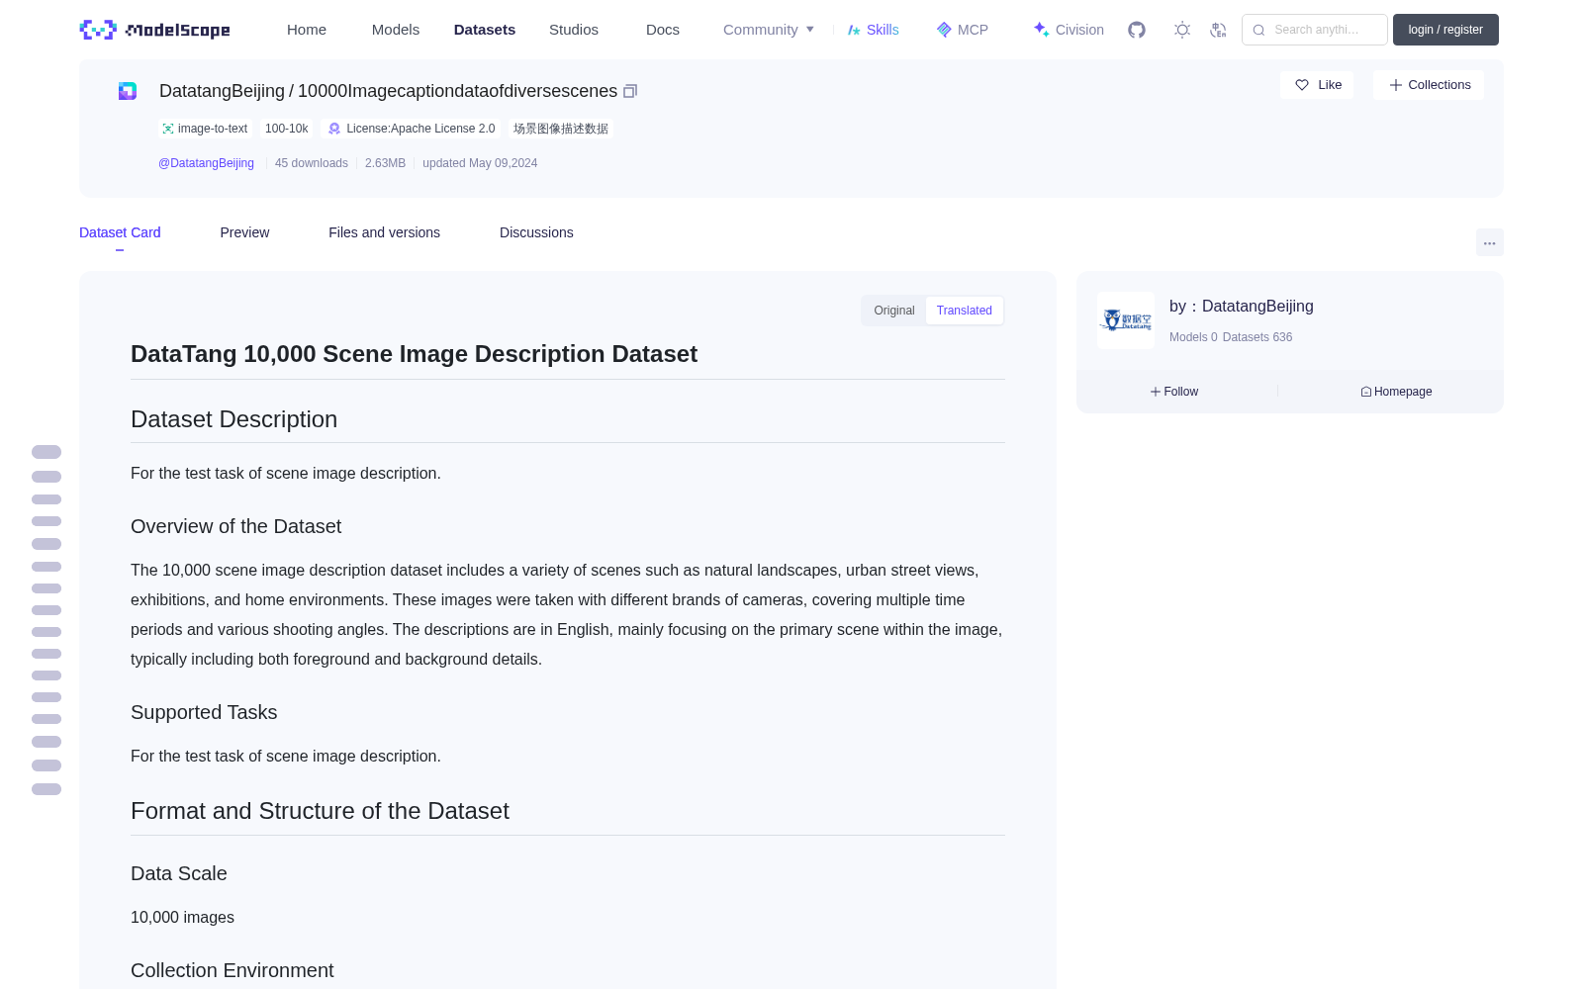
Task: Click the heart Like button
Action: pos(1317,85)
